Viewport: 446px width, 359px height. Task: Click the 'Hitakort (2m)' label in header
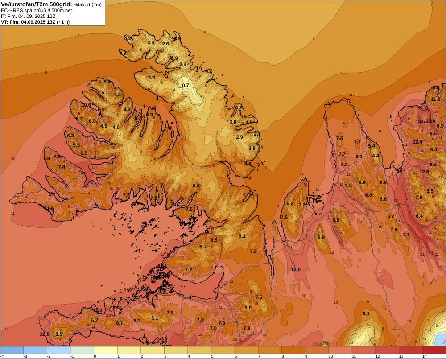87,4
